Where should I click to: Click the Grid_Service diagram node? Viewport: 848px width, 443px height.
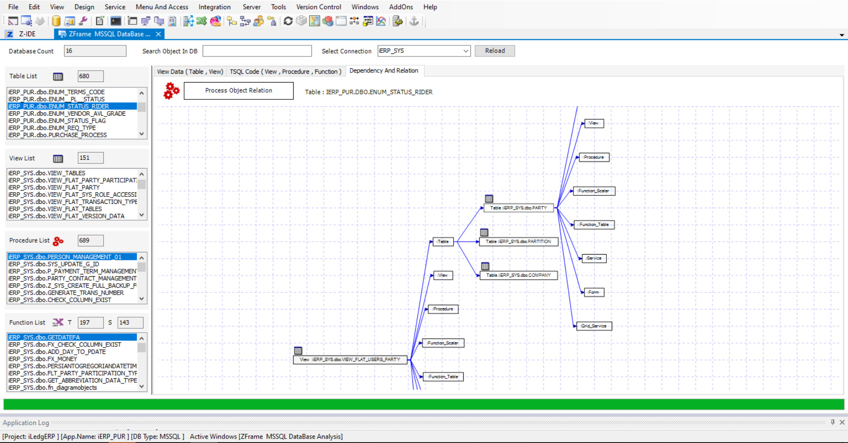tap(594, 326)
